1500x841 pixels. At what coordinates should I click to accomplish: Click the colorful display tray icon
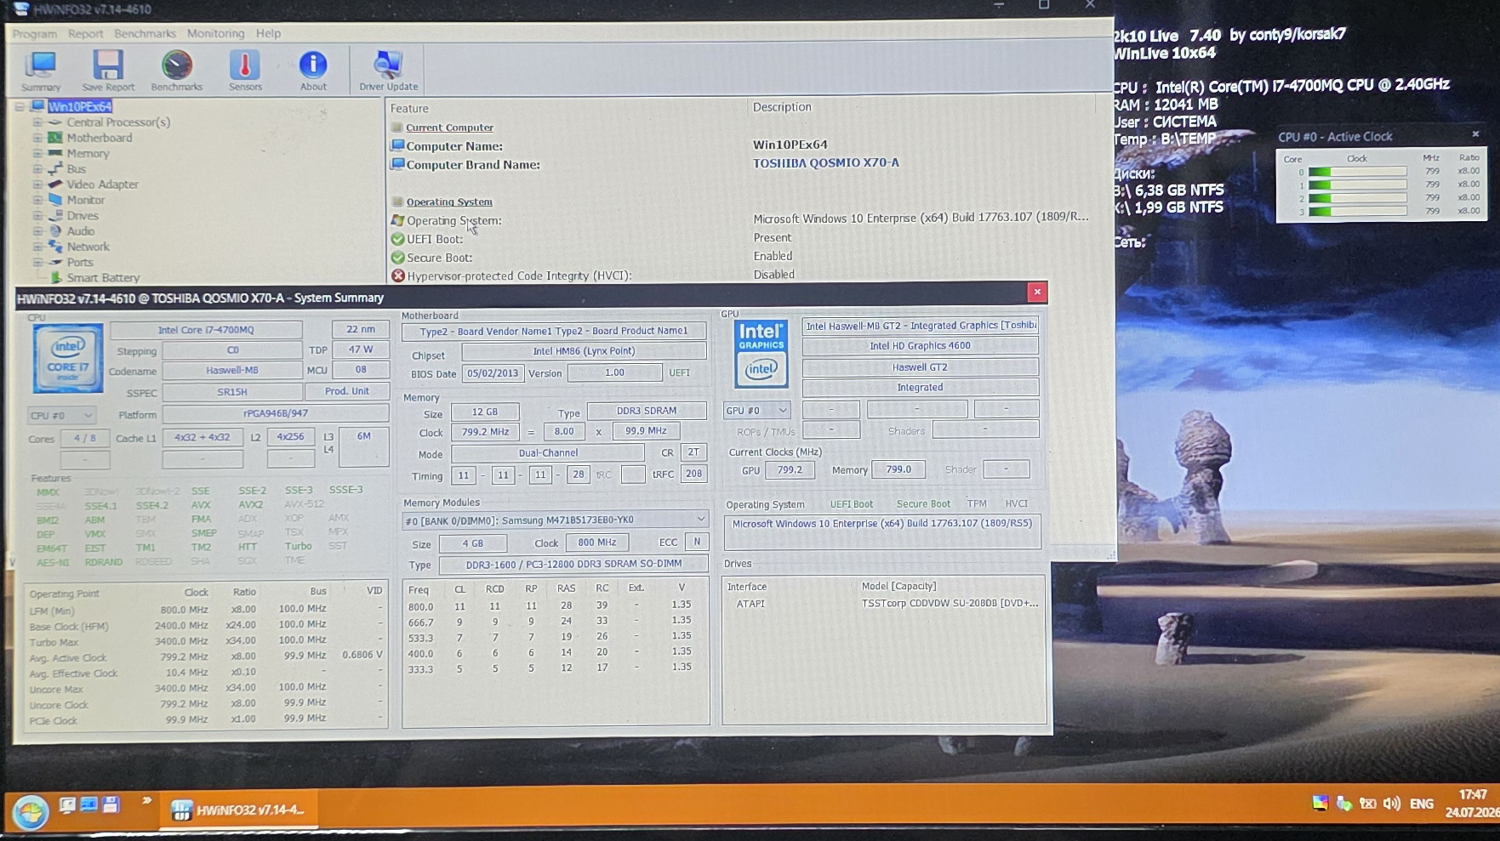1320,804
